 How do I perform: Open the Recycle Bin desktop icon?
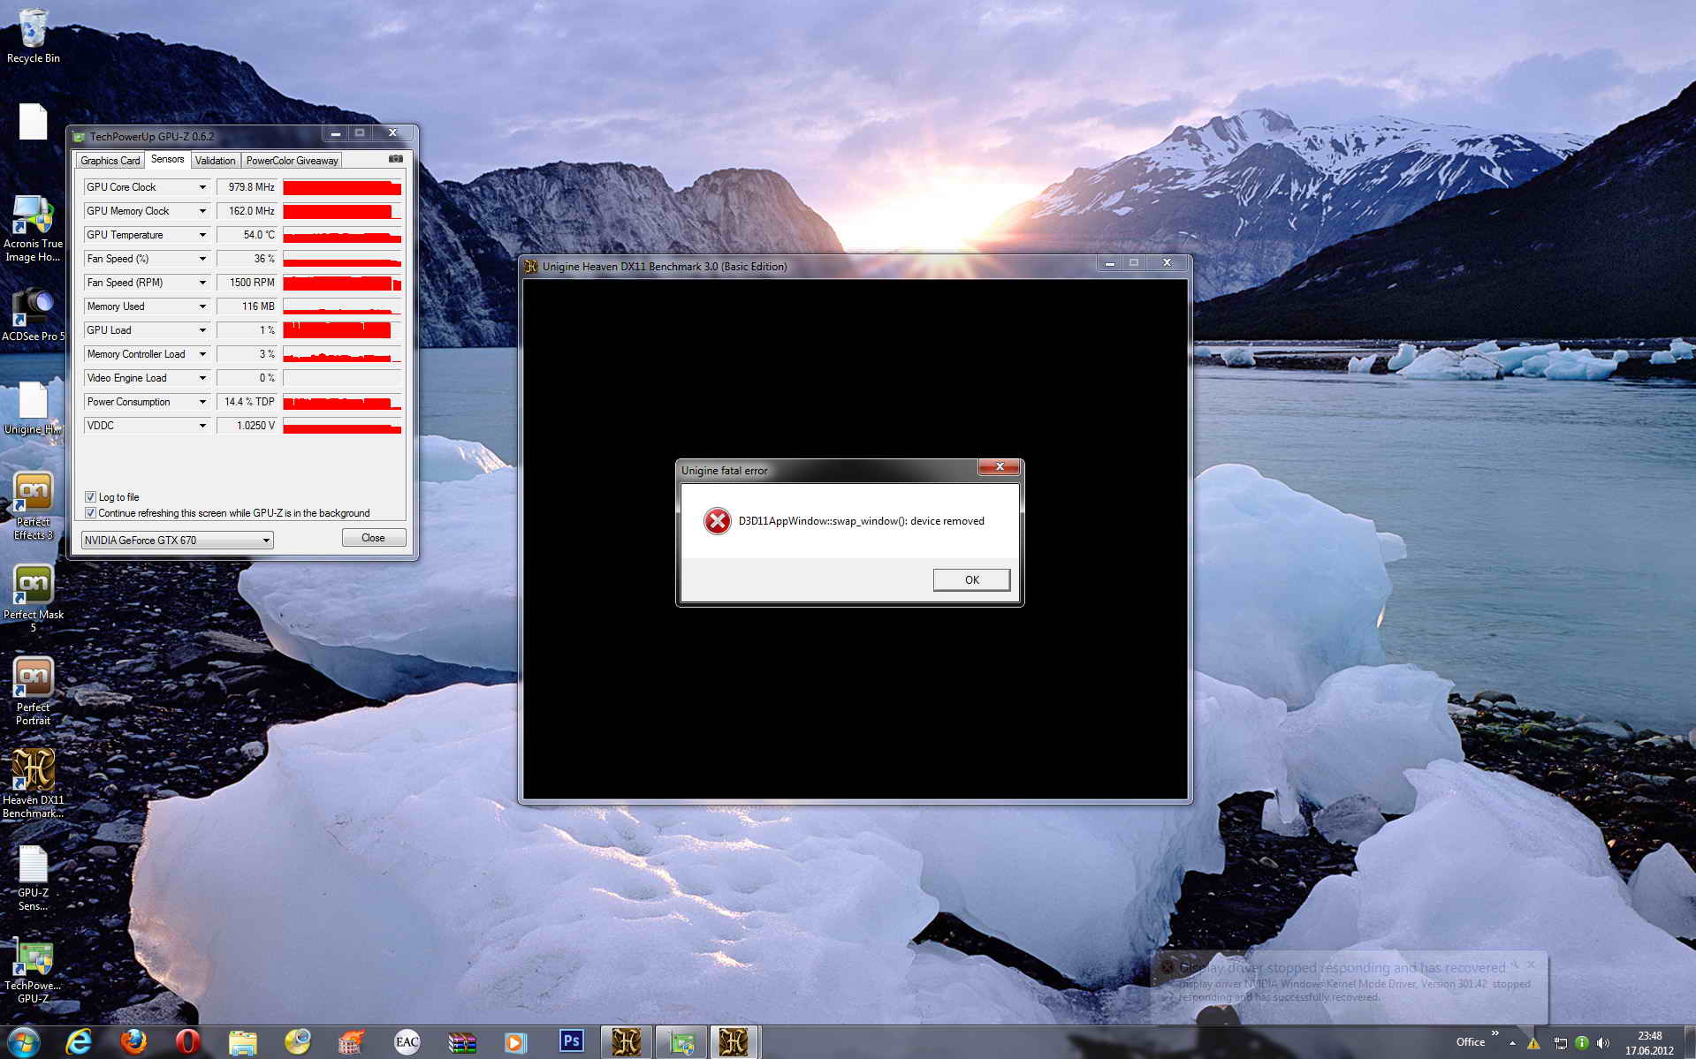tap(33, 36)
